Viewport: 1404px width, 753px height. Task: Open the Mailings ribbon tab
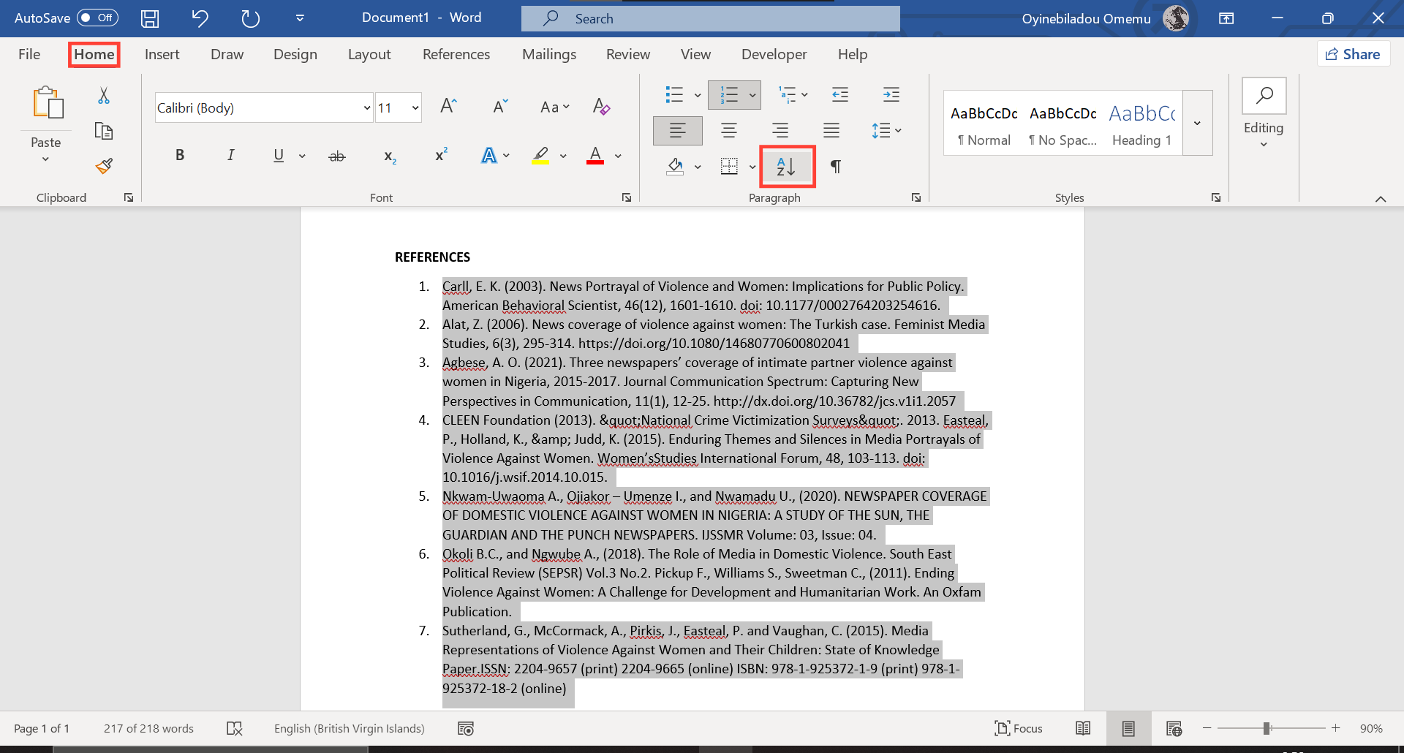549,54
